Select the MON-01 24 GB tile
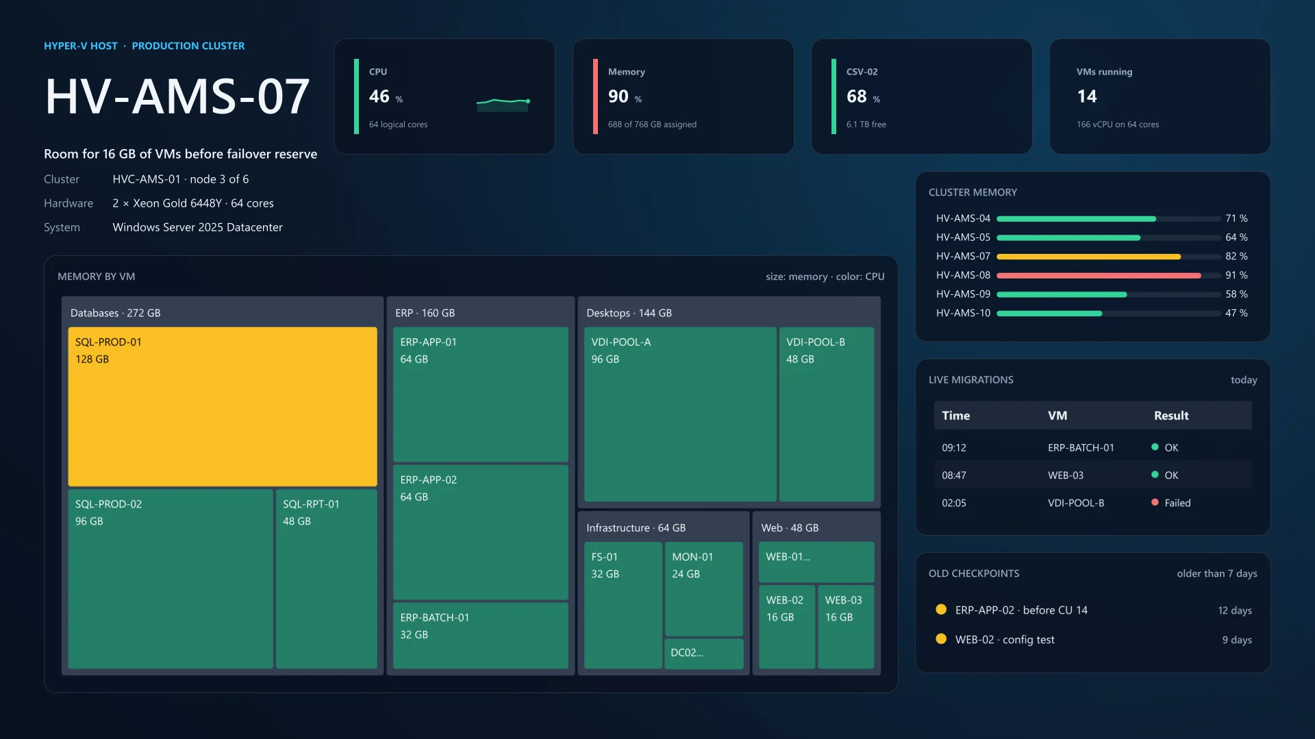 [x=704, y=589]
